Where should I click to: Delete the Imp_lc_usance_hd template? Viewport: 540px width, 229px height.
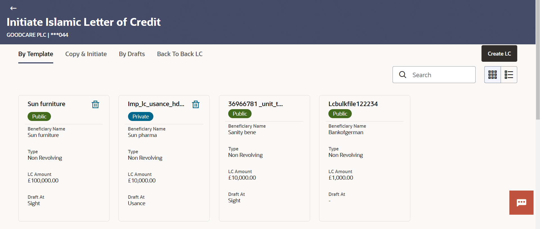[x=196, y=104]
